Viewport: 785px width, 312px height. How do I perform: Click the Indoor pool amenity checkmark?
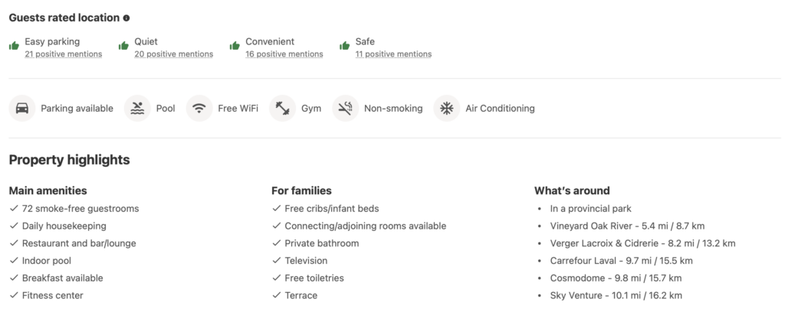(14, 261)
